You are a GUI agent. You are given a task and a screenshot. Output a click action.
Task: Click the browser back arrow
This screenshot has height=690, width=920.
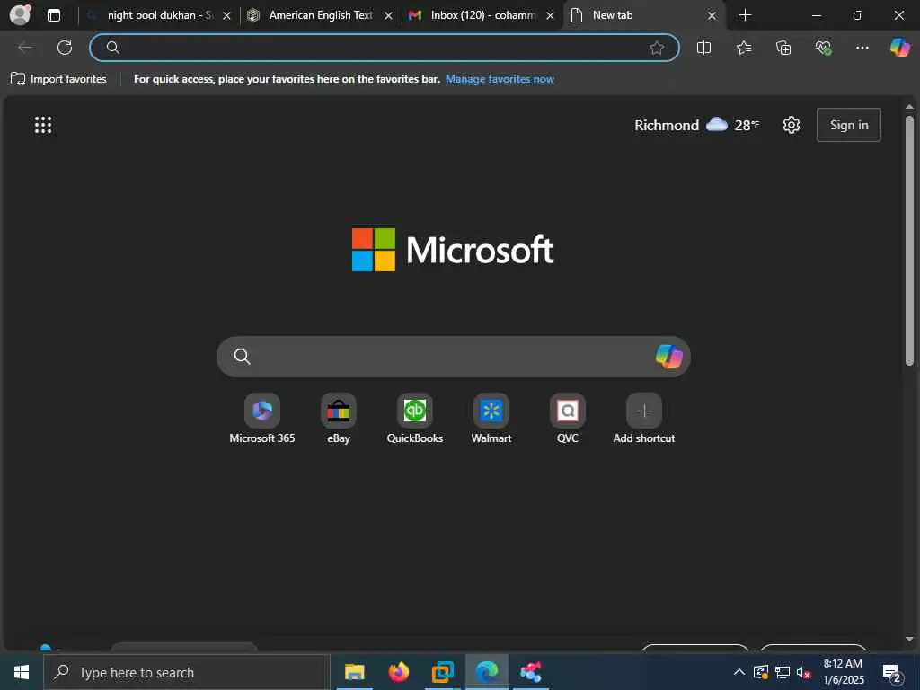(x=25, y=48)
